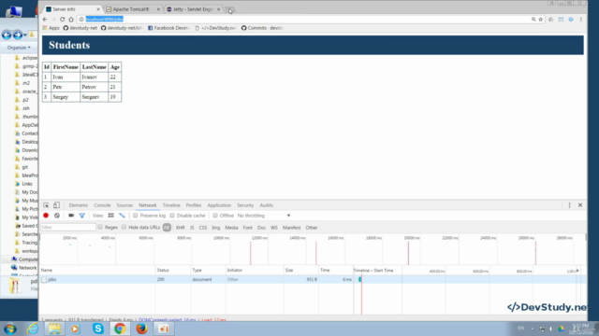This screenshot has height=336, width=599.
Task: Open Timeline – Start Time column dropdown
Action: pos(577,271)
